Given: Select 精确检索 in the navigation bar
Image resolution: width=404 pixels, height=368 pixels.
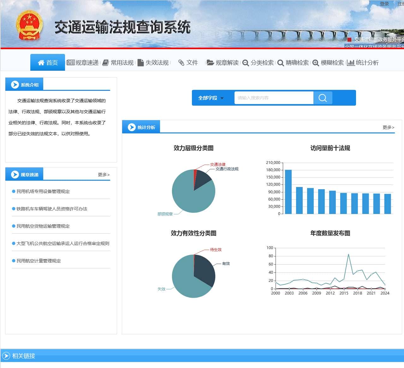Looking at the screenshot, I should (293, 63).
